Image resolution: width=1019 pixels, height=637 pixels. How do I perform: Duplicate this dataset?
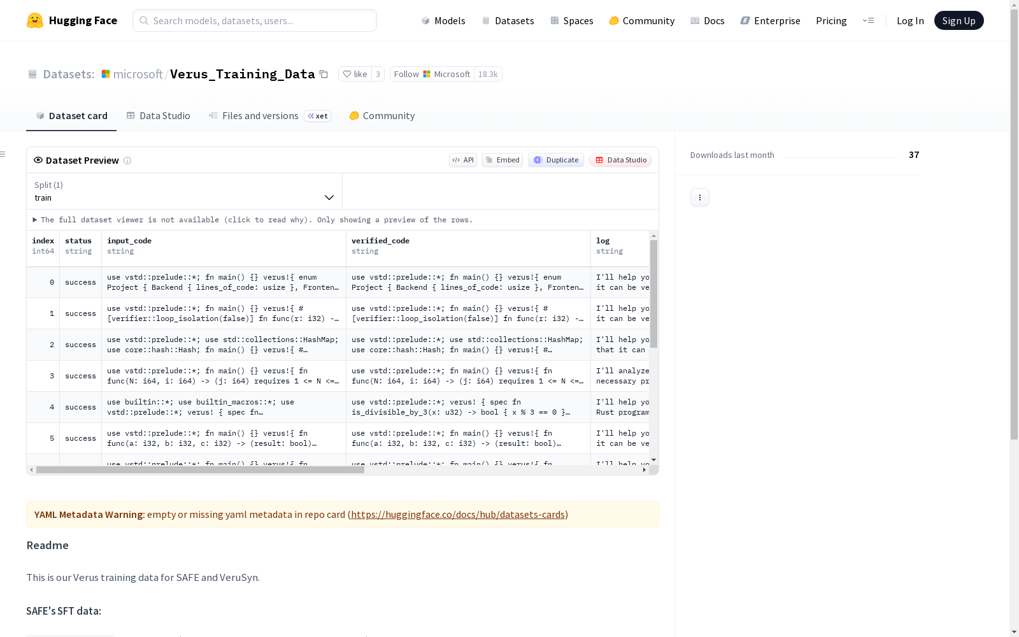click(x=556, y=160)
